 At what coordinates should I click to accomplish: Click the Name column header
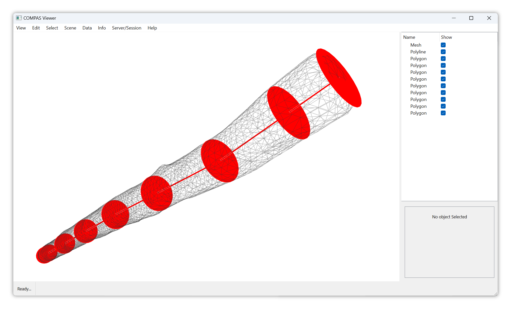pyautogui.click(x=409, y=37)
